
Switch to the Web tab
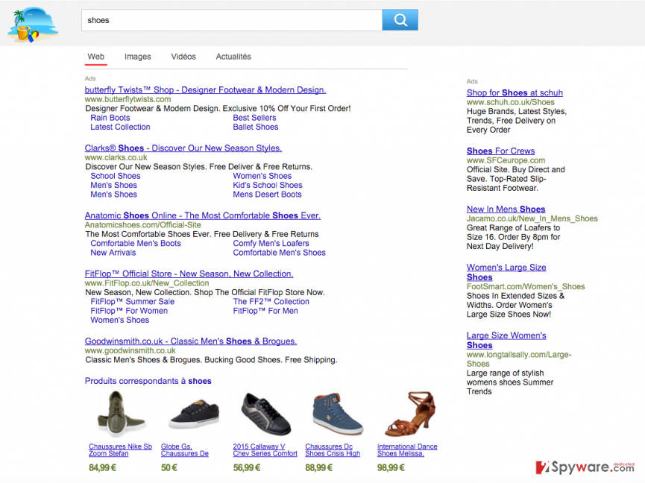tap(96, 57)
